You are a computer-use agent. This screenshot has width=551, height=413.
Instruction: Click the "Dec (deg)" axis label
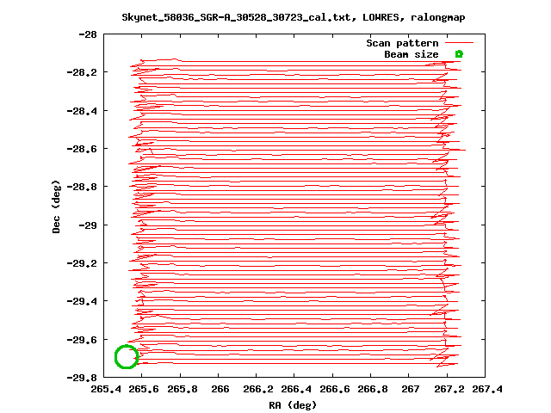(x=56, y=206)
